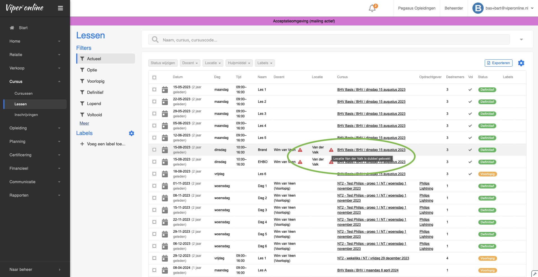Select the Voorlopig filter
Screen dimensions: 538x277
point(96,81)
